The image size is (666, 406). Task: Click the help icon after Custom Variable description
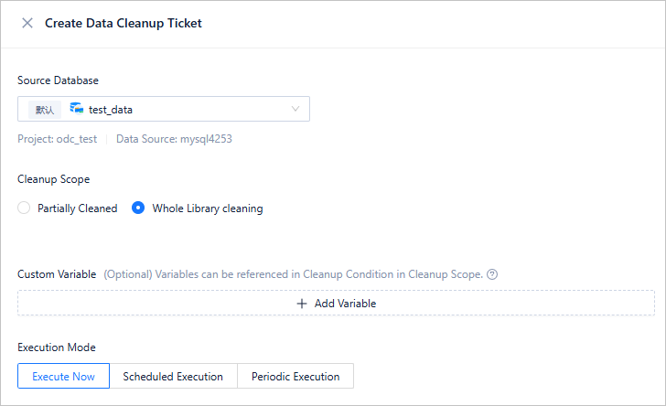click(x=492, y=274)
